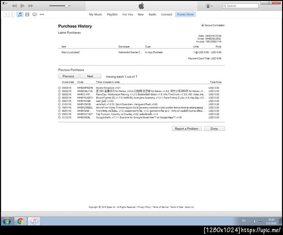Go forward with the right arrow
This screenshot has width=283, height=235.
[12, 15]
